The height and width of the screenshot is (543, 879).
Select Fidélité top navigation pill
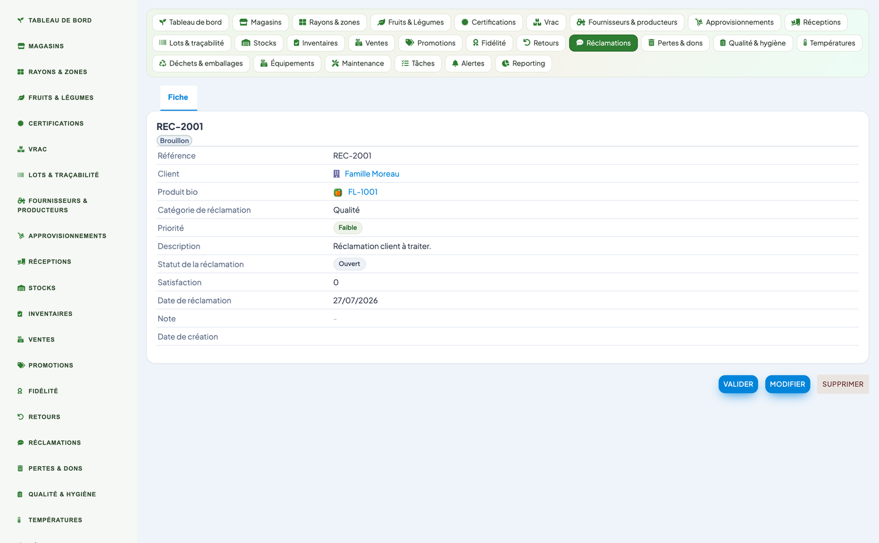pyautogui.click(x=490, y=43)
